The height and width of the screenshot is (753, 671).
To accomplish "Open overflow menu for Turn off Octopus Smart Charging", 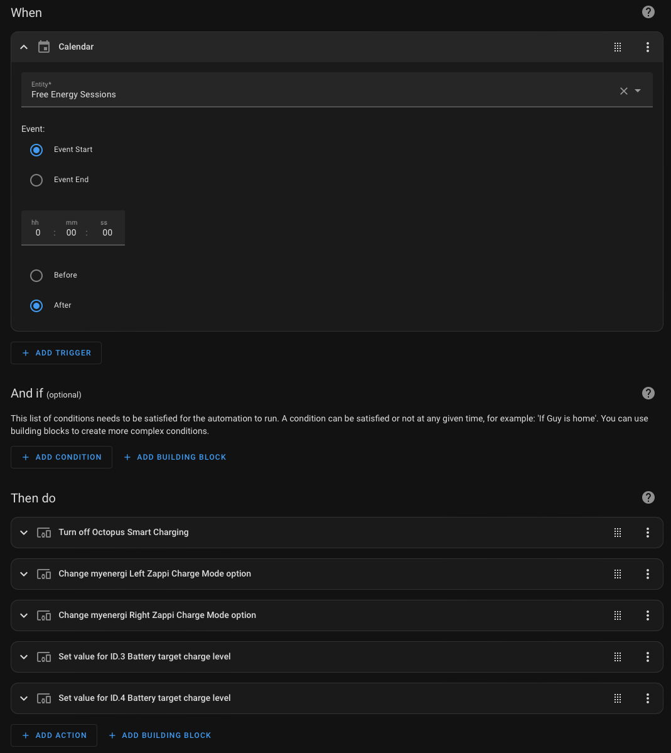I will [x=648, y=533].
